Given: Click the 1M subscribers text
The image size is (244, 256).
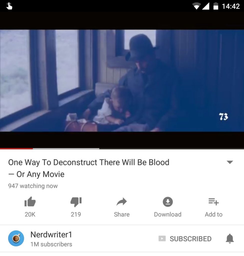Looking at the screenshot, I should [51, 244].
